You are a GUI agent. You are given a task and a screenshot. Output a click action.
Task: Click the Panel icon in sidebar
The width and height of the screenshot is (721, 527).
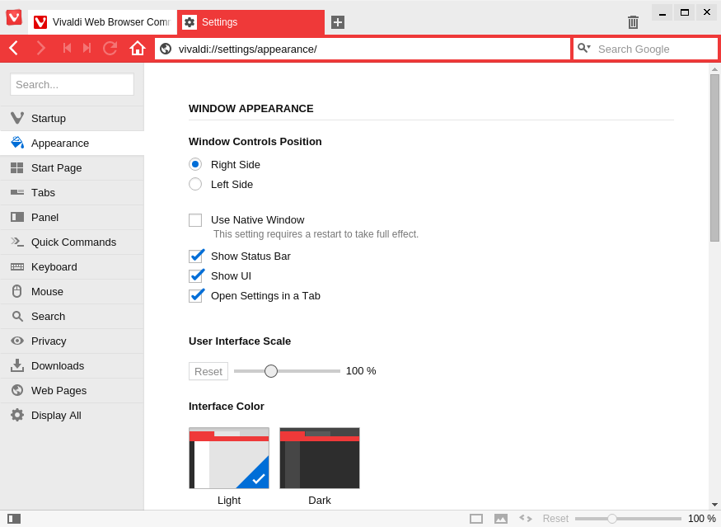[17, 217]
